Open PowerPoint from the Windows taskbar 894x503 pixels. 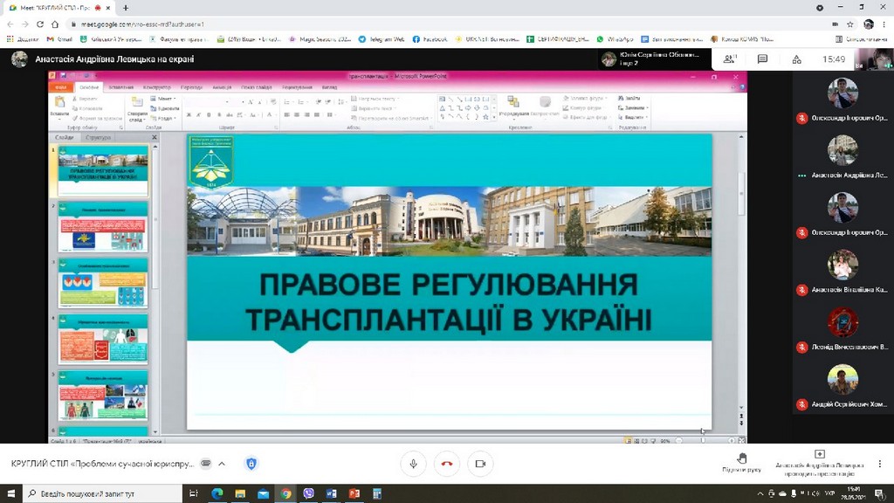click(x=354, y=494)
